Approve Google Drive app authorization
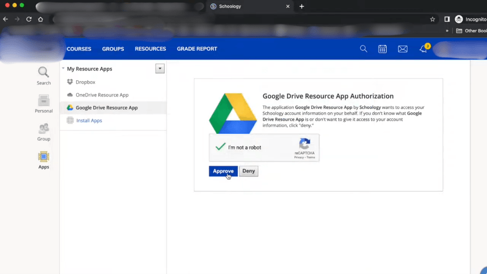487x274 pixels. pyautogui.click(x=223, y=171)
